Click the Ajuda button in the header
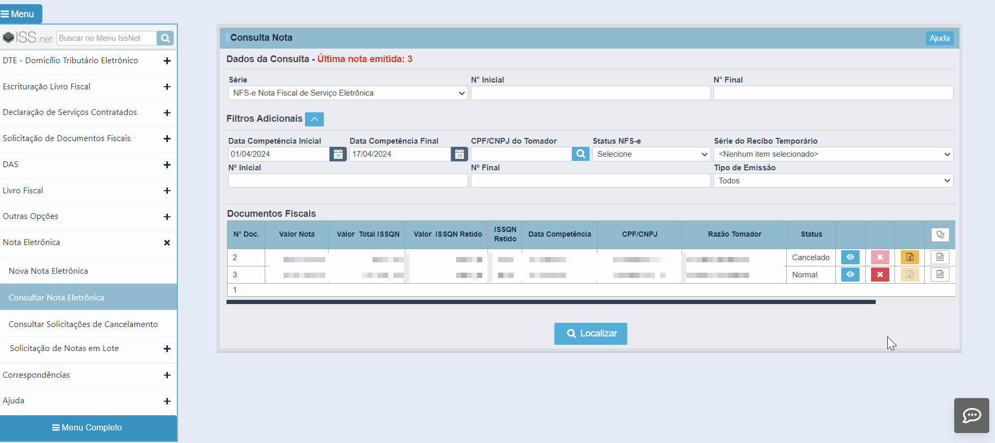The height and width of the screenshot is (443, 995). click(x=940, y=38)
